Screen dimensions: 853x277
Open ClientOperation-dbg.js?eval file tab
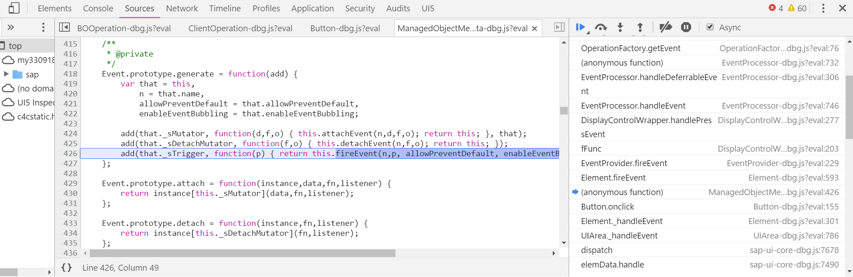[x=240, y=28]
